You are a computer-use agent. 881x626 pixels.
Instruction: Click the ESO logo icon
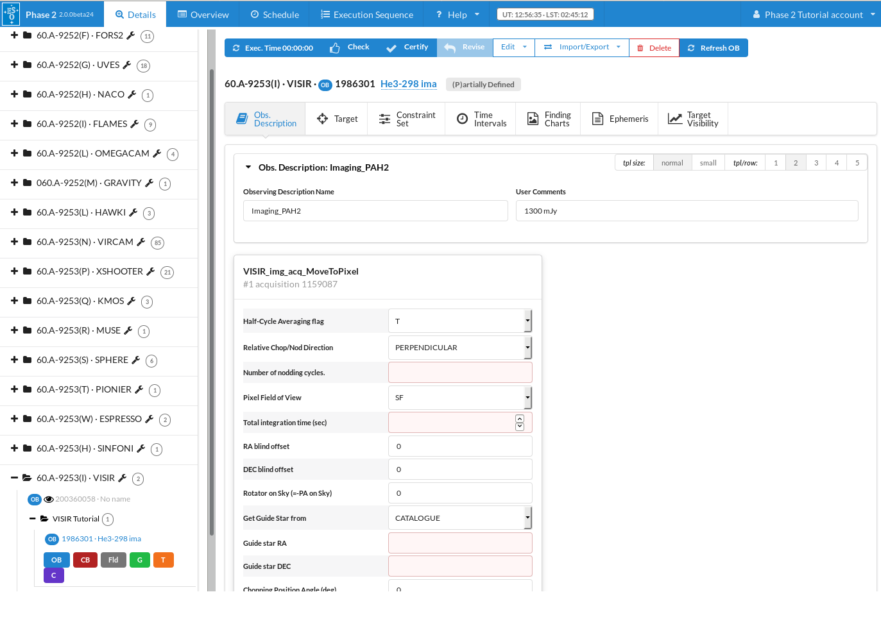pyautogui.click(x=11, y=14)
